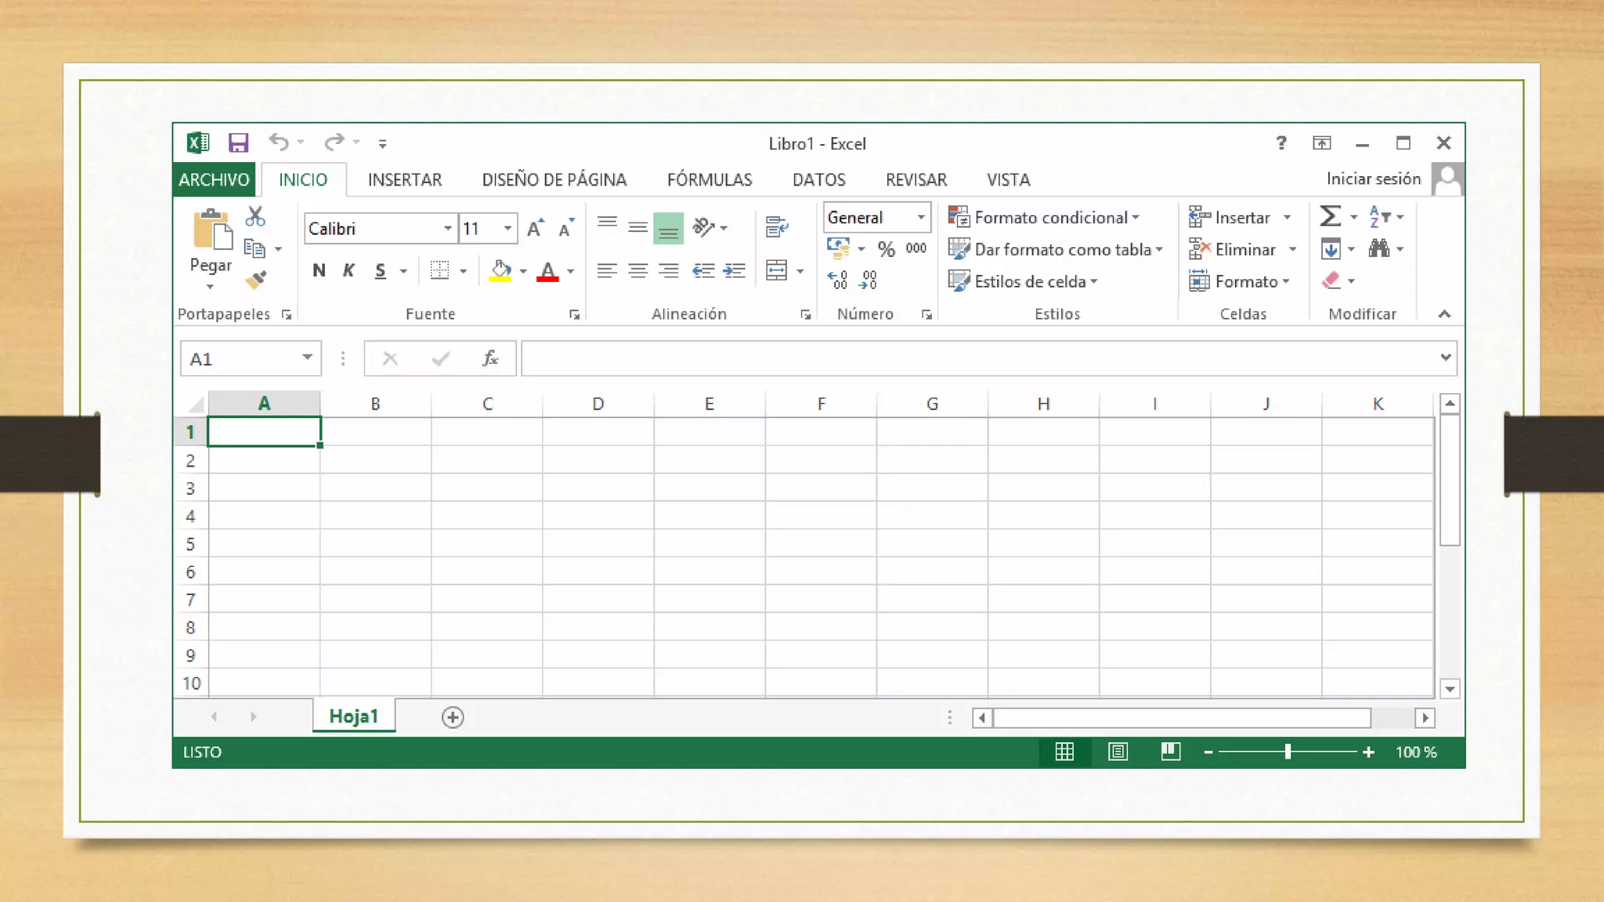Click the percent style icon
This screenshot has height=902, width=1604.
[x=886, y=249]
